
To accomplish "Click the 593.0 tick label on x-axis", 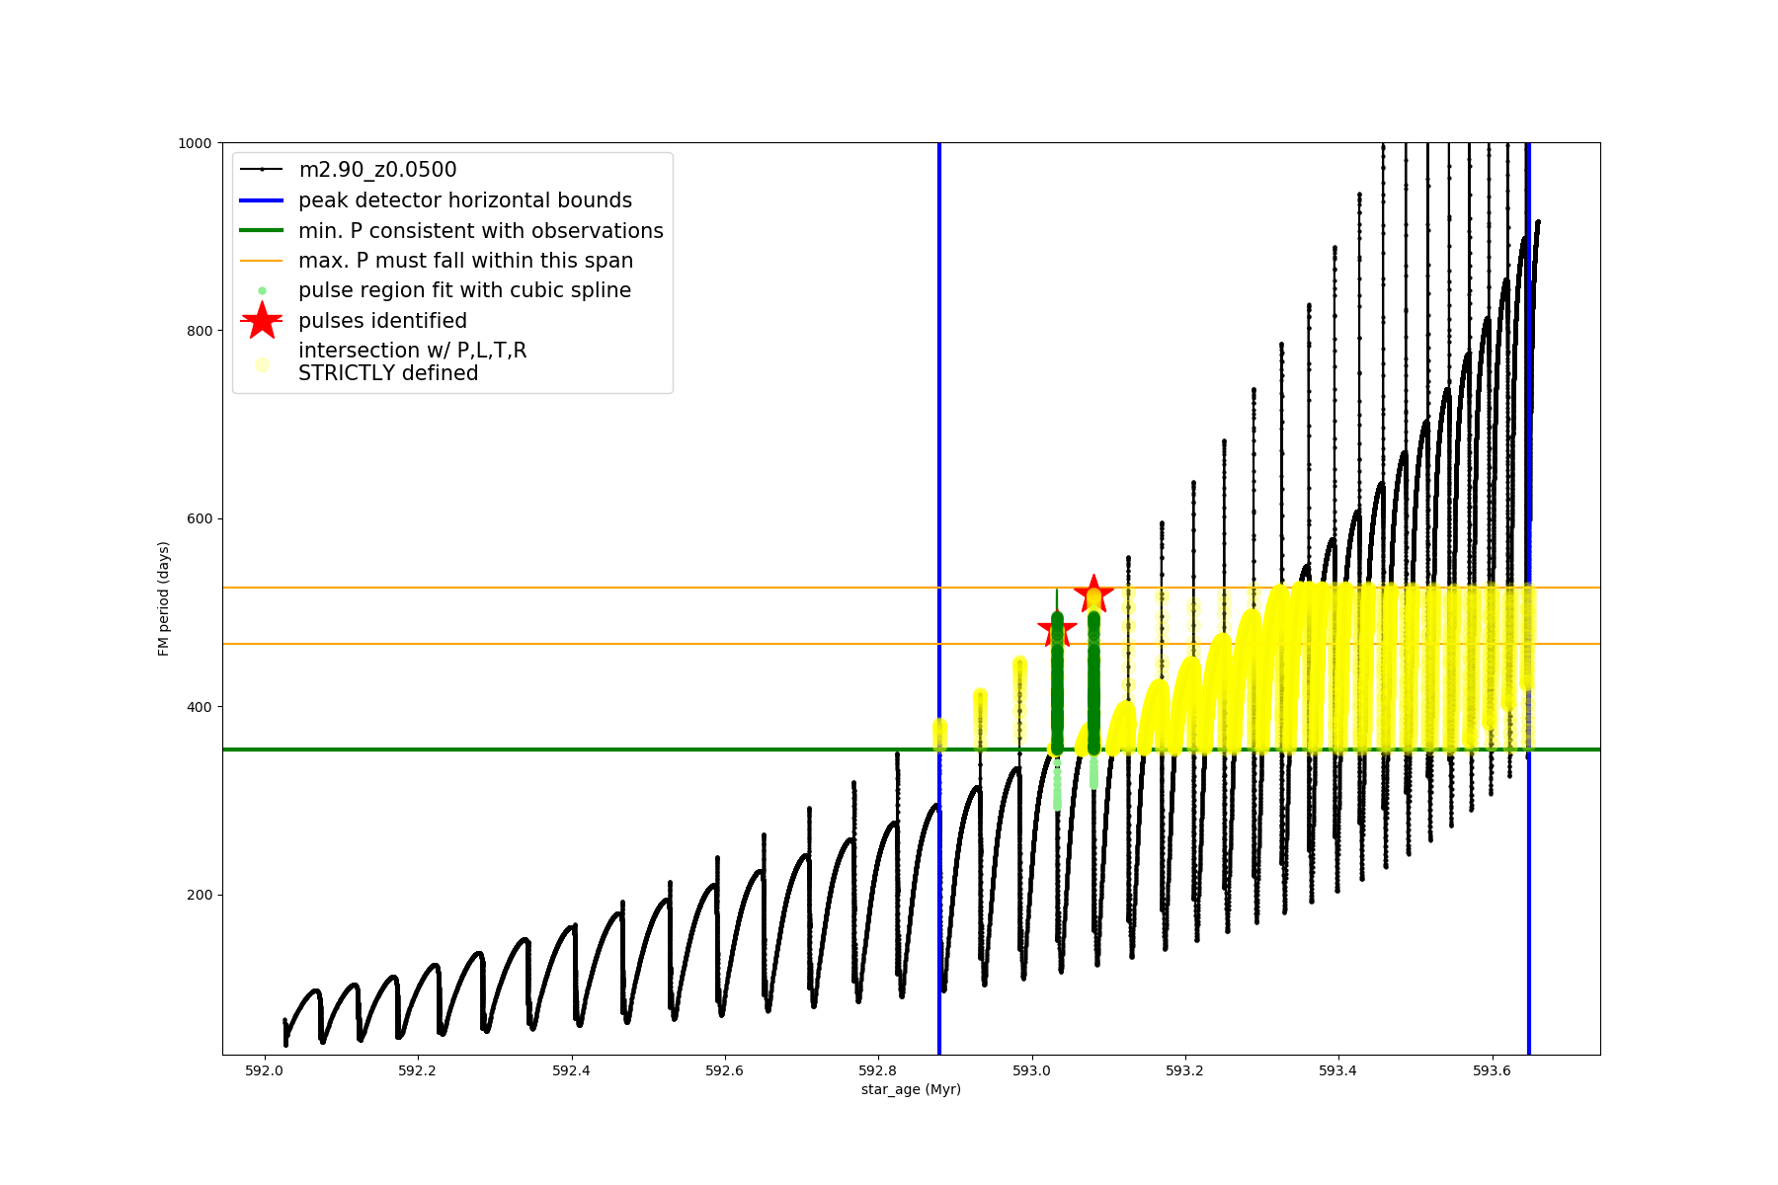I will (x=1031, y=1070).
